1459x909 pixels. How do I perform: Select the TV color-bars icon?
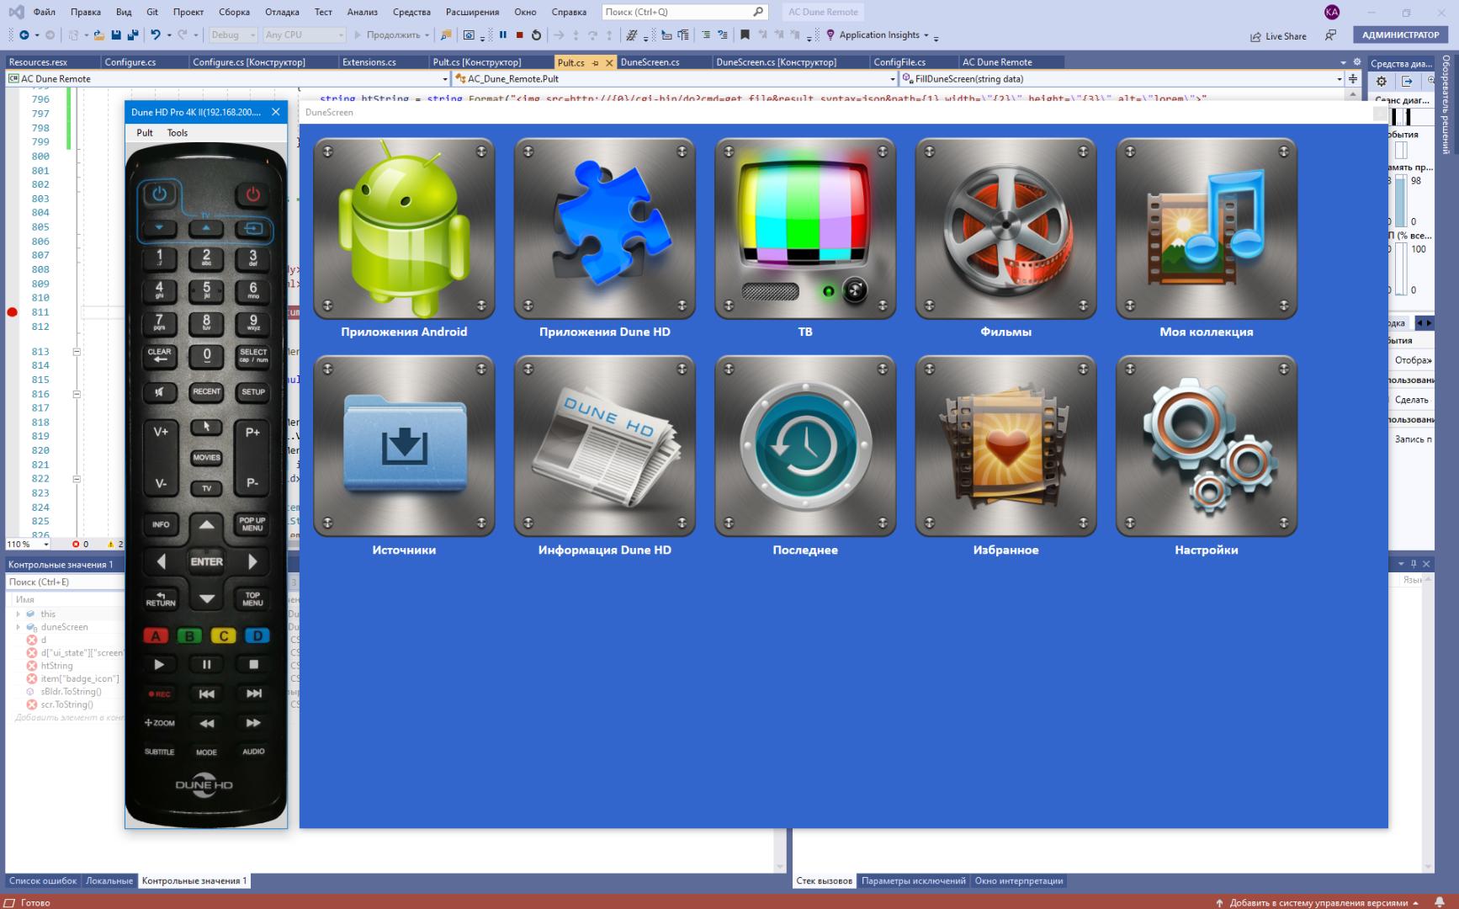click(x=805, y=229)
